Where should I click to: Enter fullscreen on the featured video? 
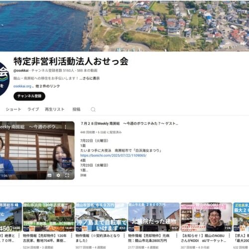tap(67, 175)
